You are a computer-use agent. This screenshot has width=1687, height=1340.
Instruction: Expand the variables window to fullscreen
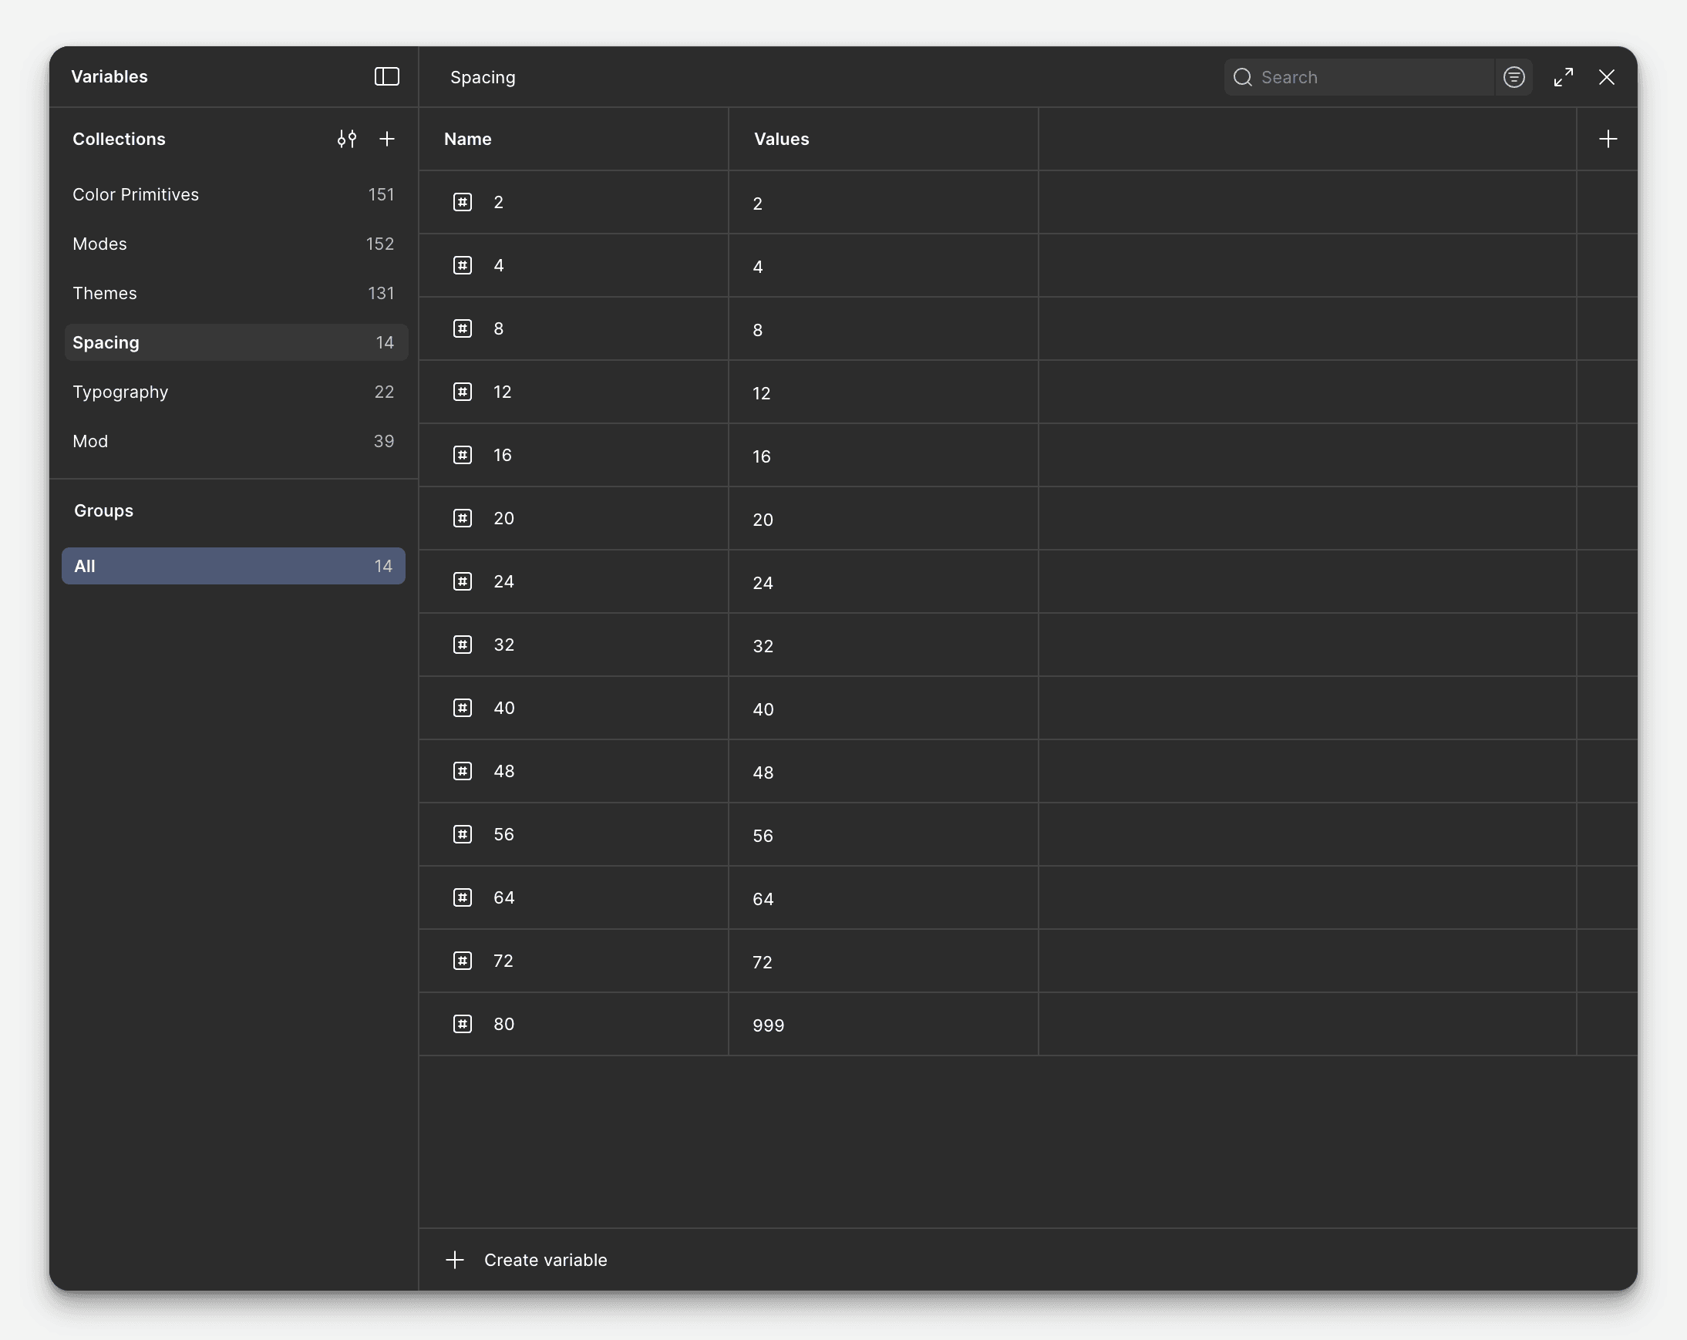point(1564,77)
